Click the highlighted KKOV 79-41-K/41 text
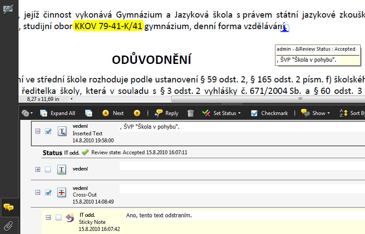365x234 pixels. (109, 26)
